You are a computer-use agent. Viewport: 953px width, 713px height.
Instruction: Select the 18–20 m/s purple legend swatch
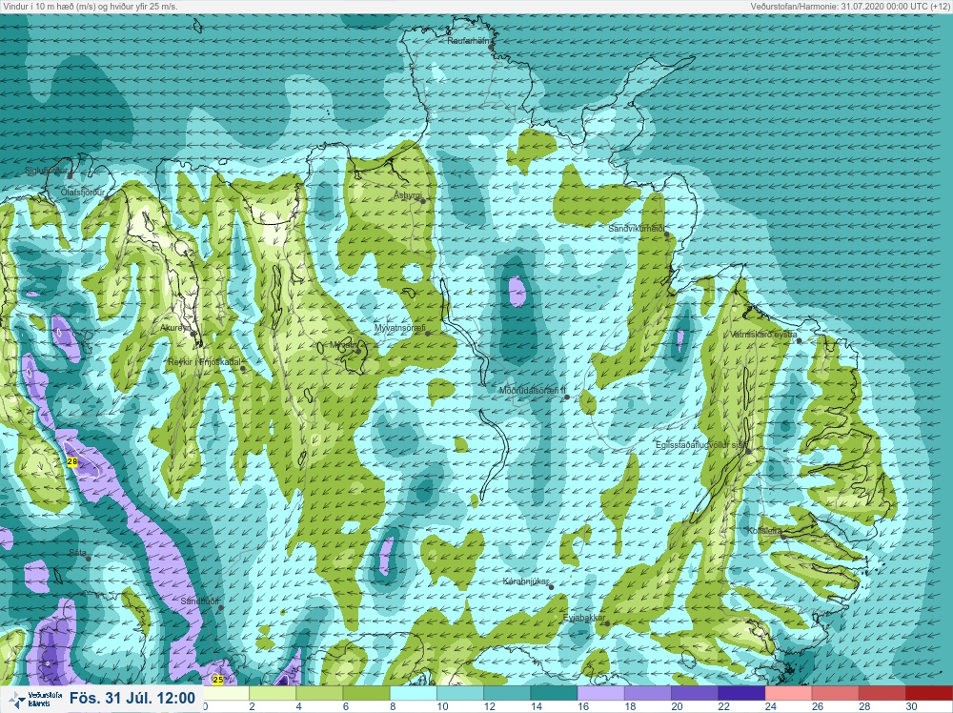pyautogui.click(x=647, y=693)
